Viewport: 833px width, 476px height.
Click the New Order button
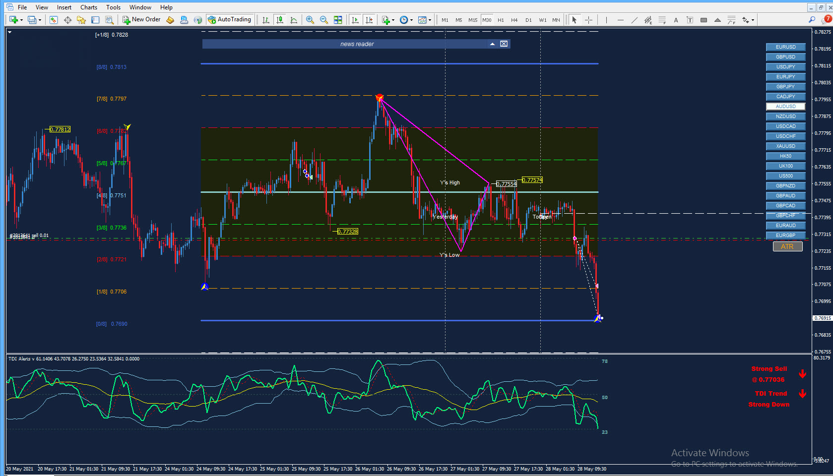pyautogui.click(x=142, y=19)
